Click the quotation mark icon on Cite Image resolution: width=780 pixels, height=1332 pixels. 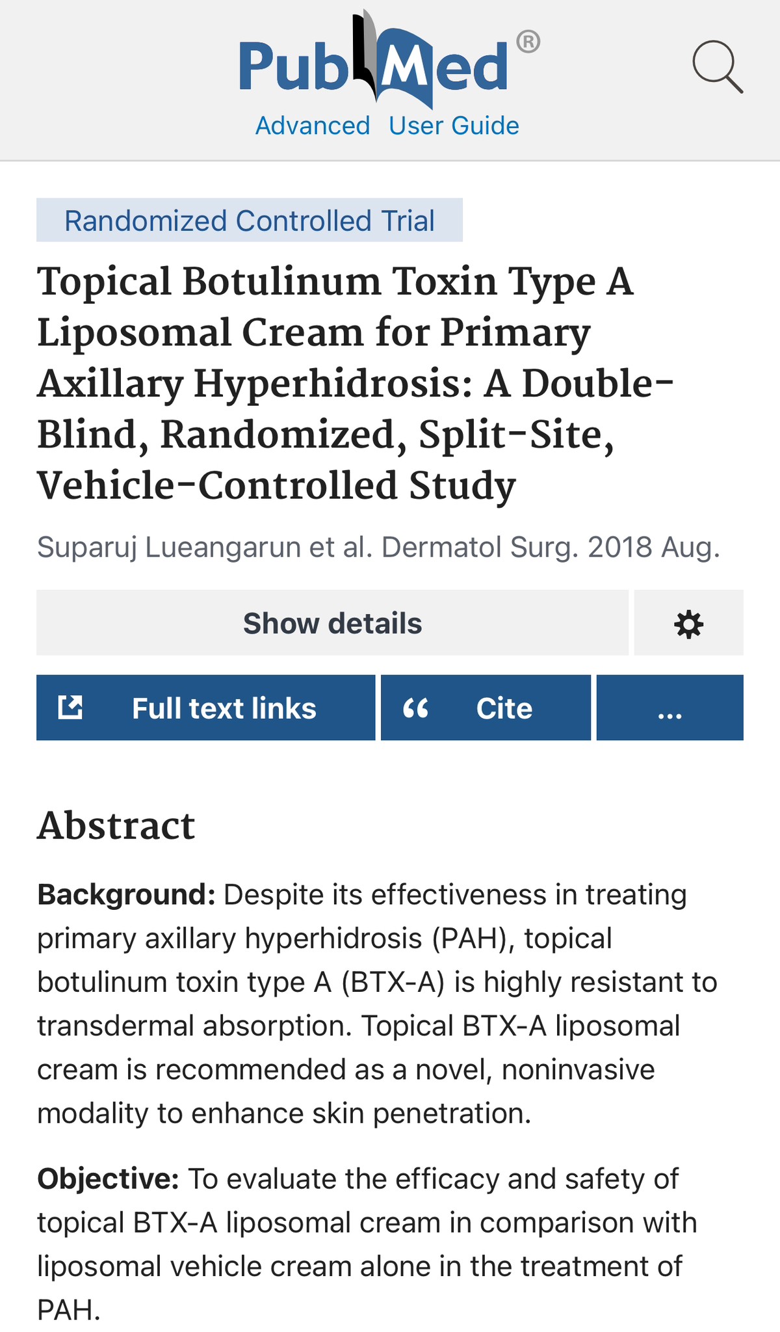point(416,708)
